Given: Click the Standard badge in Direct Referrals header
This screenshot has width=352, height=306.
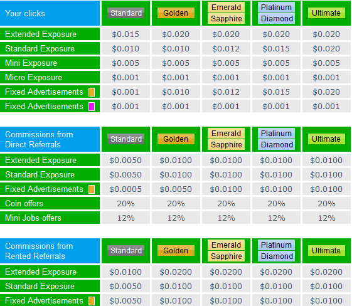Looking at the screenshot, I should 125,139.
